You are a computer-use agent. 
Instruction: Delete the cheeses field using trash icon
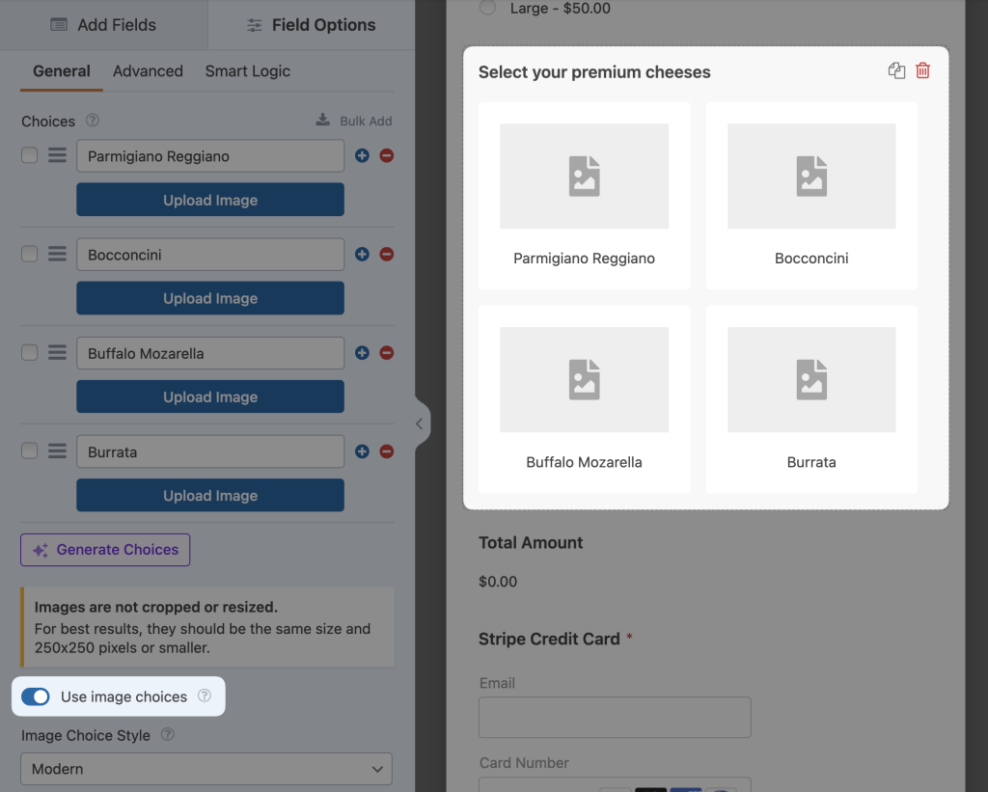(923, 70)
